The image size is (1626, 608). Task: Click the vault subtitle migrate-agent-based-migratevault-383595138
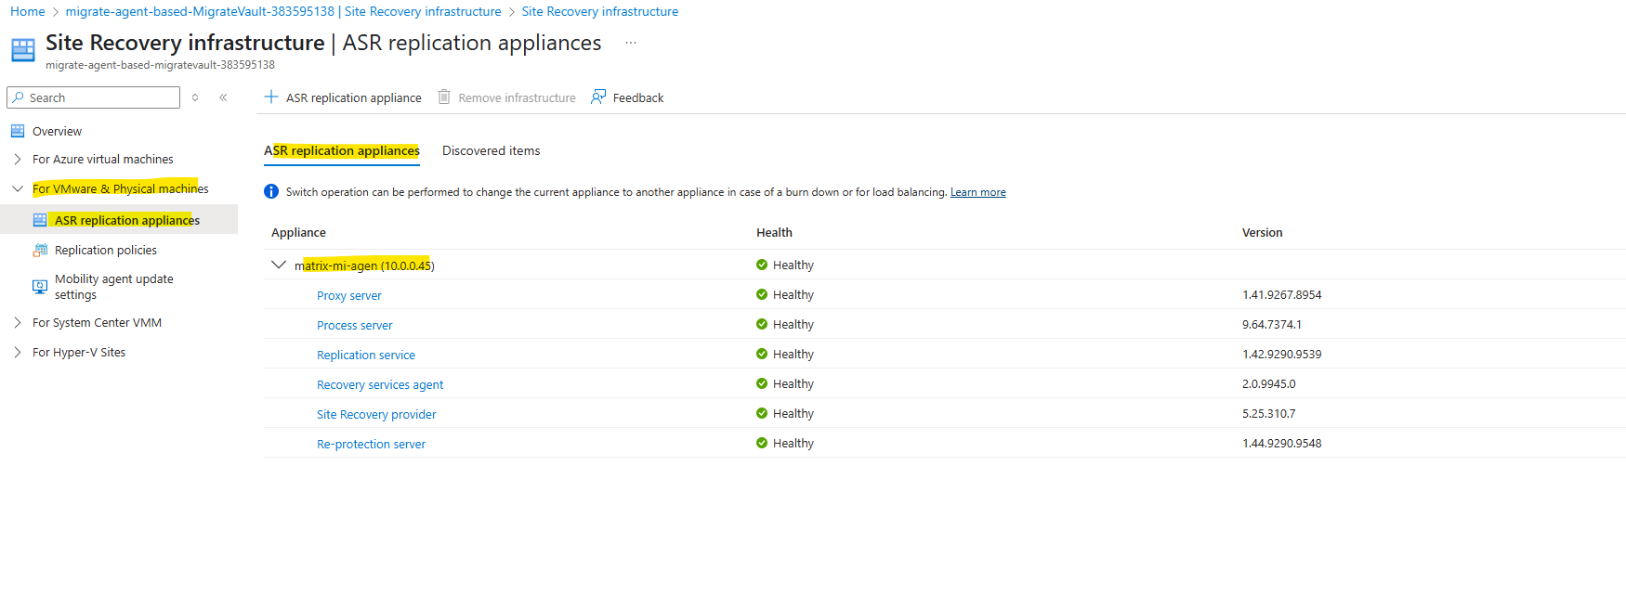pos(160,65)
